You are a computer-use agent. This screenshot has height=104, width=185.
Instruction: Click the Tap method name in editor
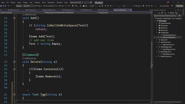43,94
